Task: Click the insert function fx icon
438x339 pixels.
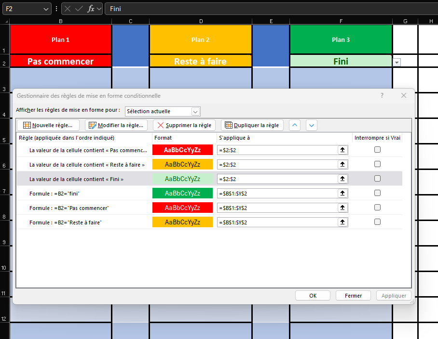Action: pyautogui.click(x=90, y=9)
